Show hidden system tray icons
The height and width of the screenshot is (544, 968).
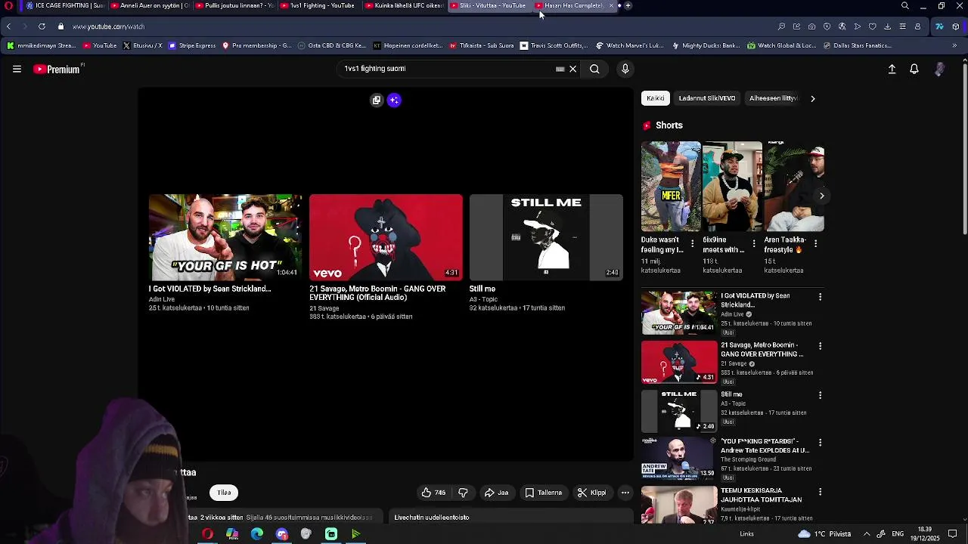pos(867,534)
